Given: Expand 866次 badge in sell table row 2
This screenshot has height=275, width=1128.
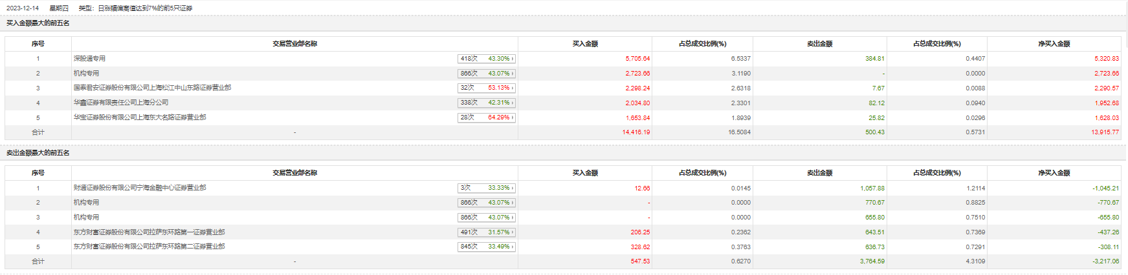Looking at the screenshot, I should click(x=487, y=203).
